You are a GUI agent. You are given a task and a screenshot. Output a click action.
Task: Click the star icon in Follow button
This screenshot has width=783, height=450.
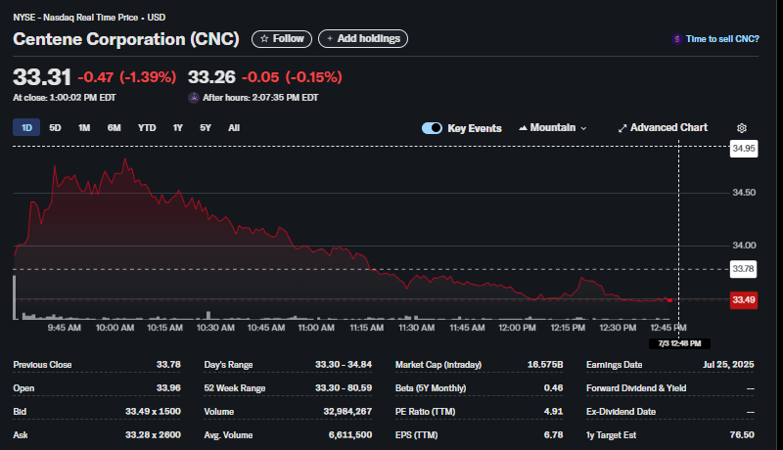264,39
